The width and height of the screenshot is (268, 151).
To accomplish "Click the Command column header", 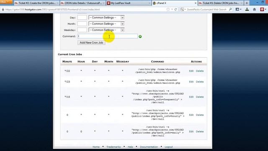I will point(157,62).
